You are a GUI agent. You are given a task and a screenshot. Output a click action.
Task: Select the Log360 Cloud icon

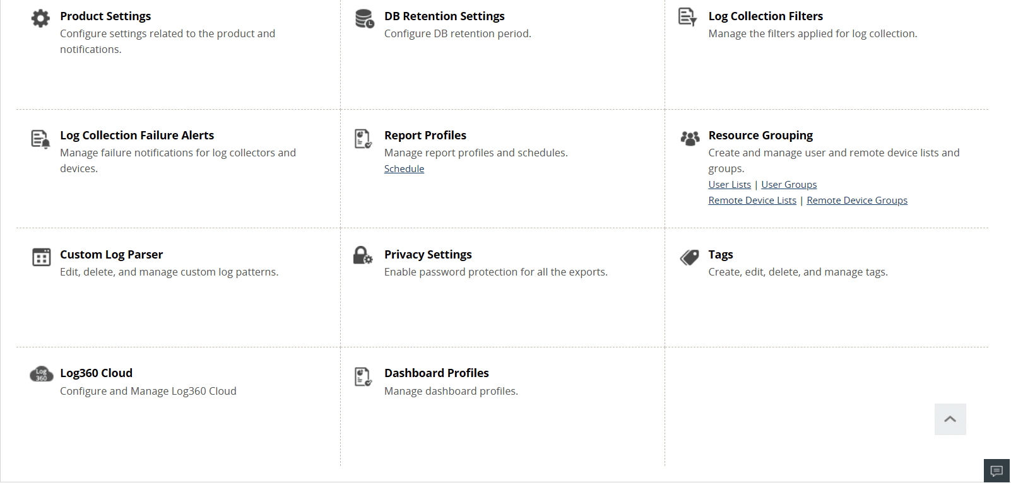tap(40, 373)
